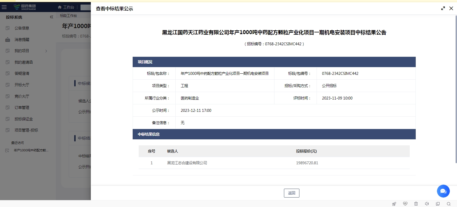Click the 项目概况 section header
This screenshot has width=457, height=207.
point(274,62)
